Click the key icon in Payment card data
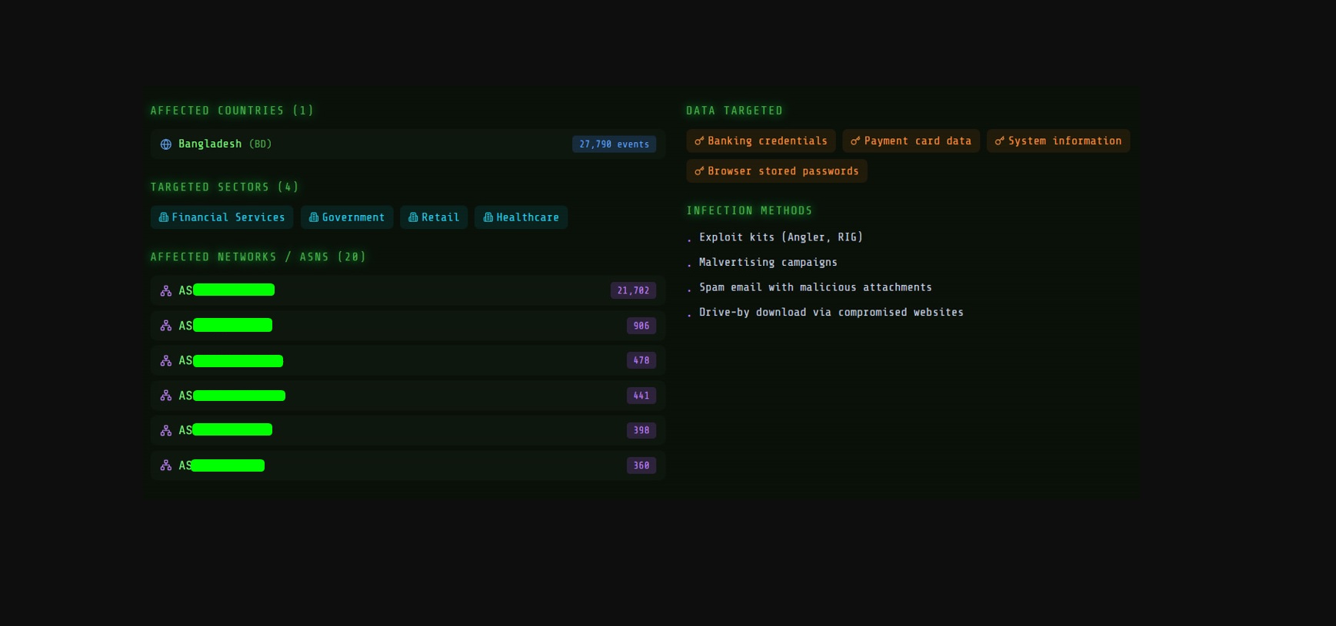Image resolution: width=1336 pixels, height=626 pixels. coord(855,141)
